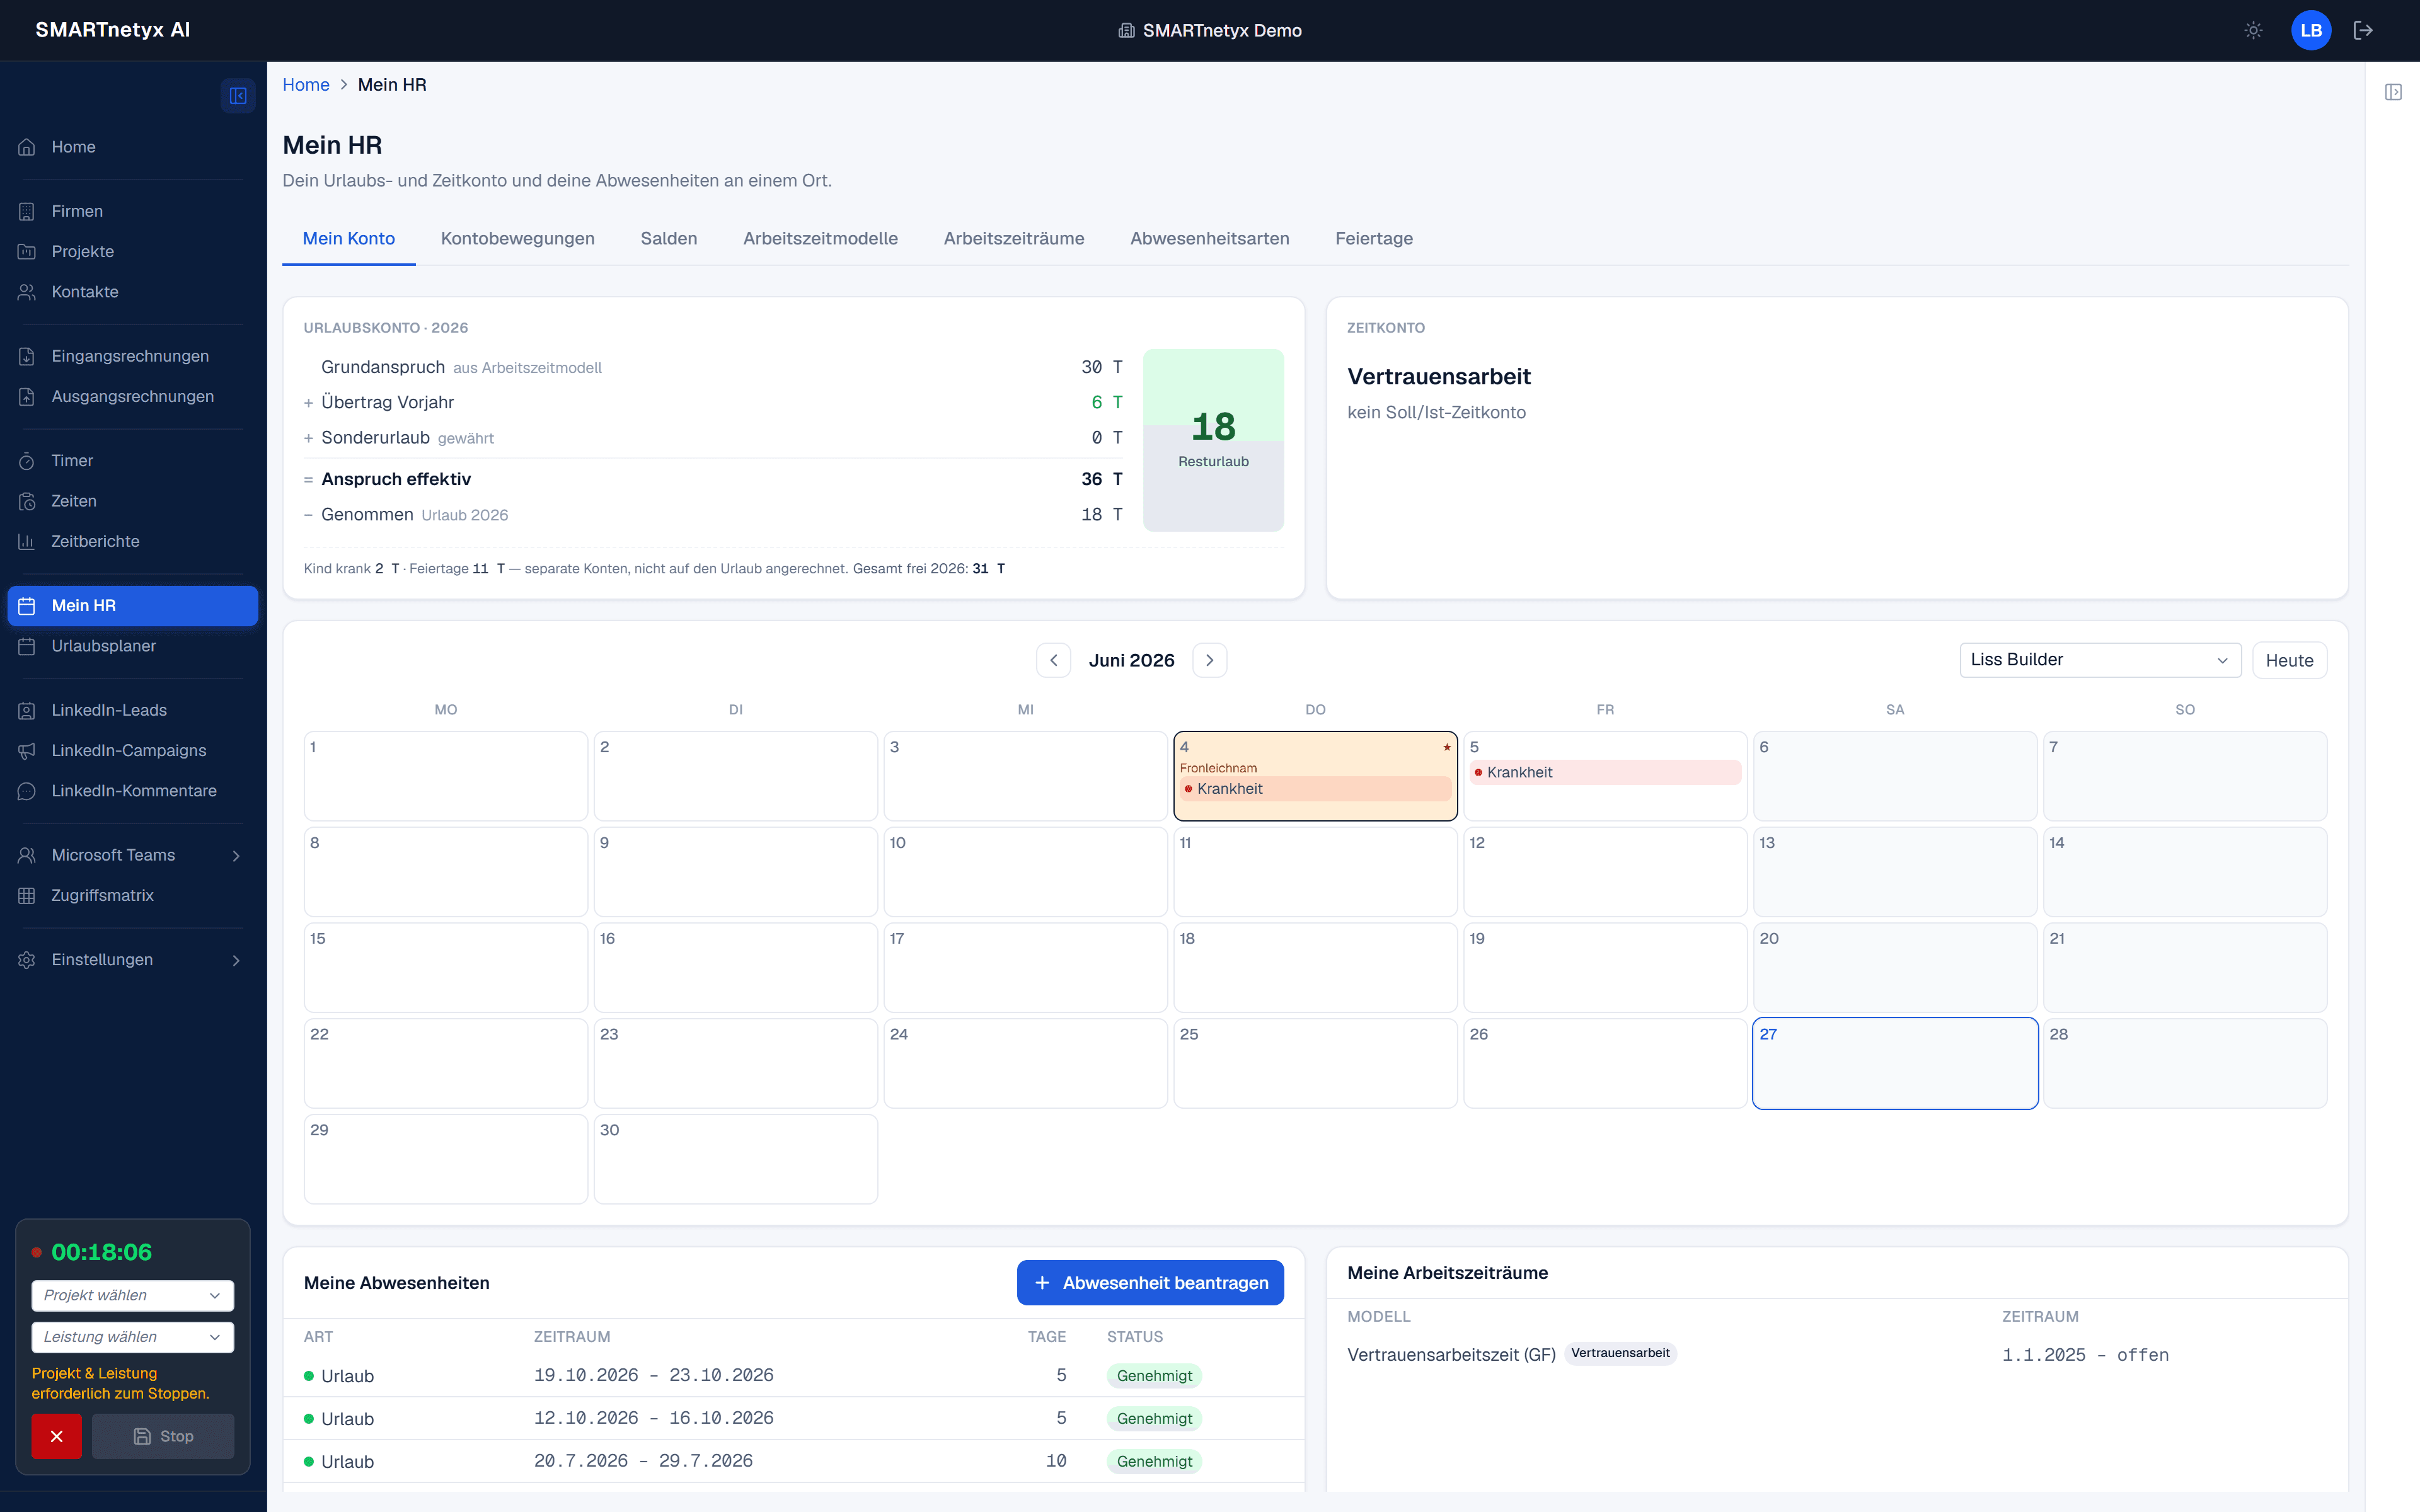Open Zeitberichte in the sidebar
Viewport: 2420px width, 1512px height.
pos(132,541)
